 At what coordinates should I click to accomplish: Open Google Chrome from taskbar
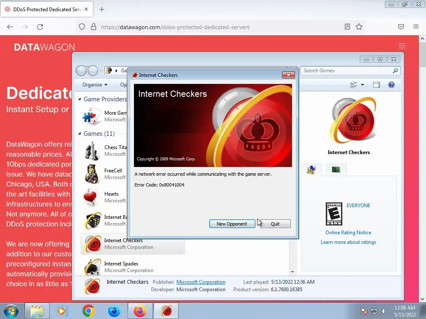(x=88, y=311)
